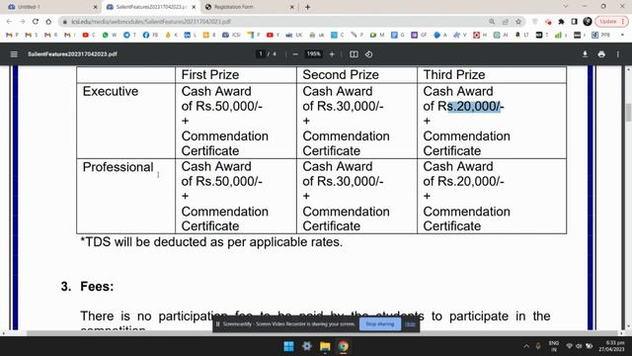The image size is (632, 356).
Task: Open the browser home page
Action: tap(48, 22)
